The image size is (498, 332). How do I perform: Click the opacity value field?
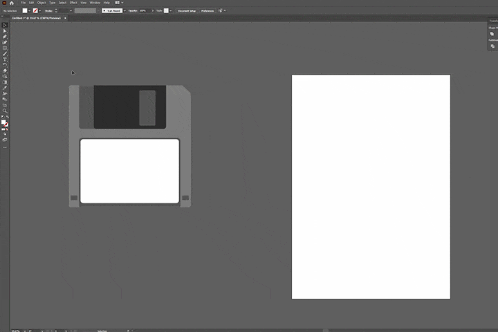(145, 11)
